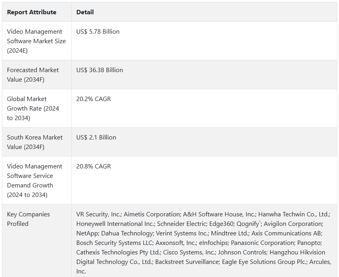Select the '20.8% CAGR' value
339x277 pixels.
(93, 166)
